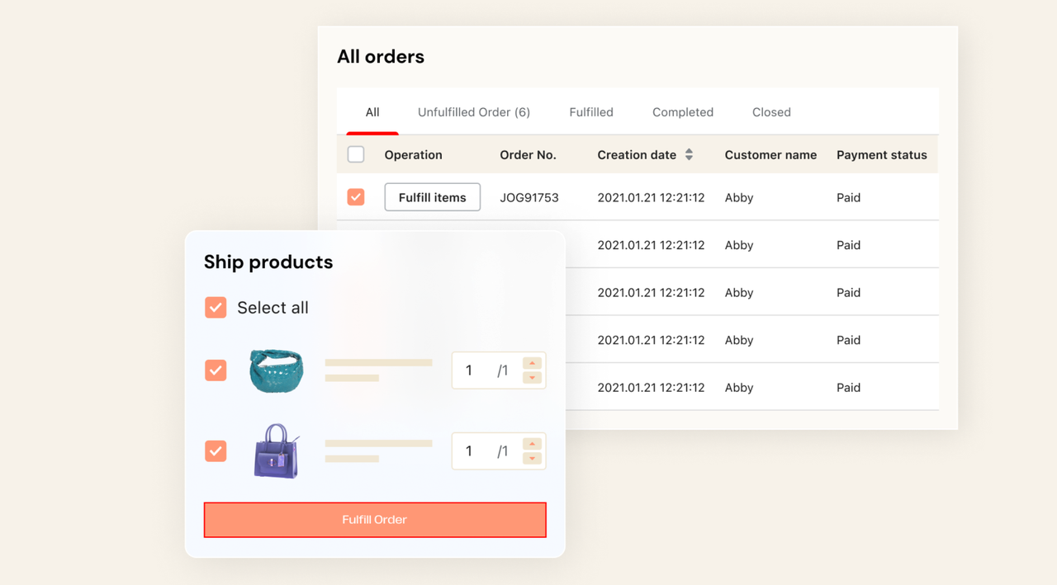
Task: Switch to the Unfulfilled Order (6) tab
Action: [474, 112]
